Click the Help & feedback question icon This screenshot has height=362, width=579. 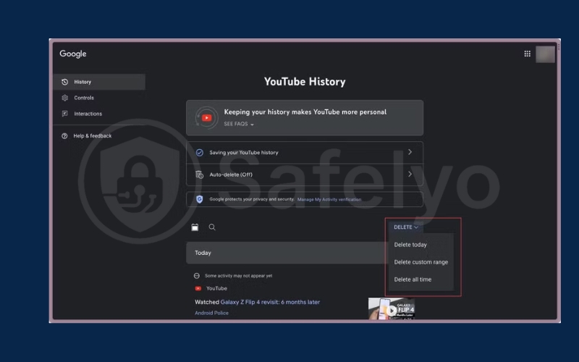coord(64,136)
